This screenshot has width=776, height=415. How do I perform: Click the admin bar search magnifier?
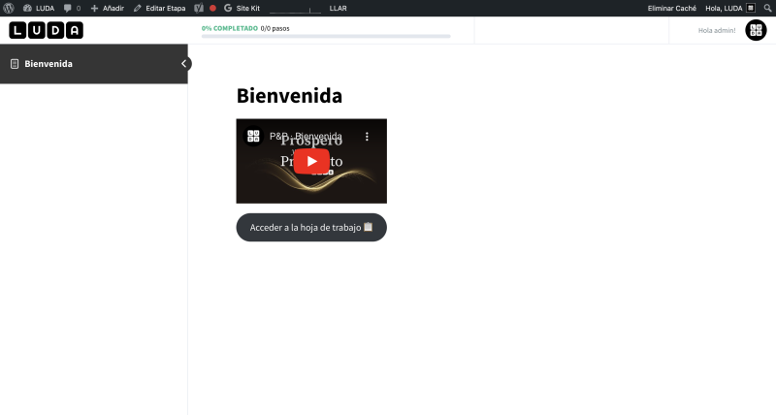coord(767,8)
